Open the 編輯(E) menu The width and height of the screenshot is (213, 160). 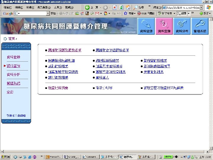pyautogui.click(x=19, y=7)
